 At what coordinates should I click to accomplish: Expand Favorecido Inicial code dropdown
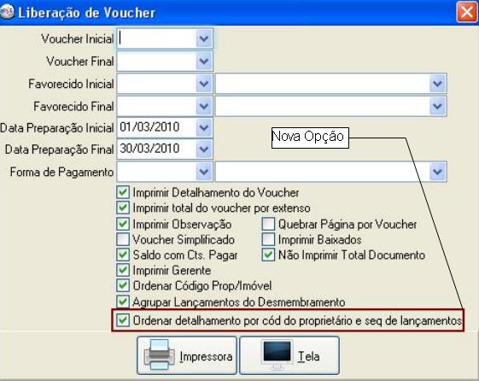(x=204, y=84)
